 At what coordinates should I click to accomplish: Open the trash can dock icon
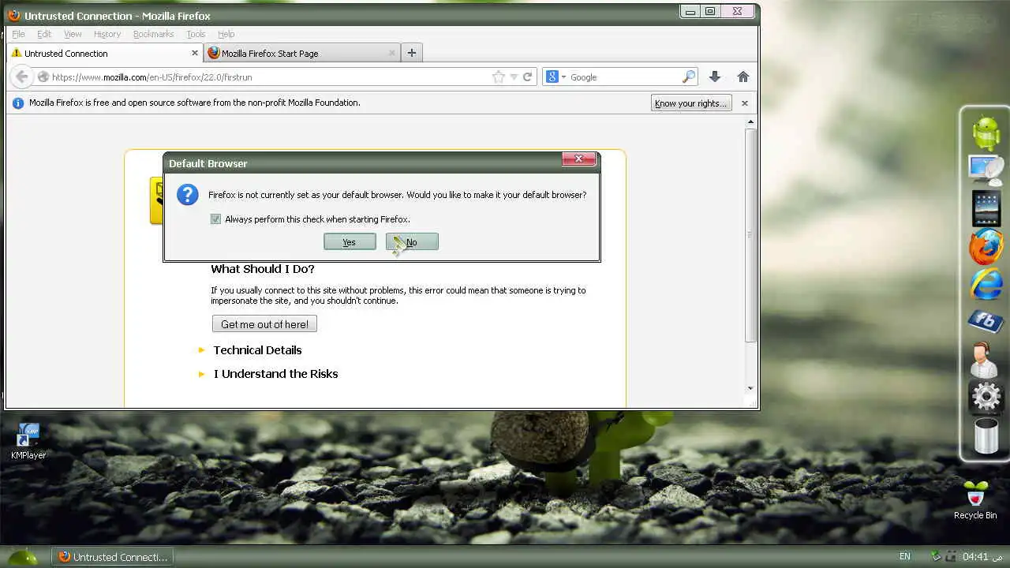coord(986,435)
